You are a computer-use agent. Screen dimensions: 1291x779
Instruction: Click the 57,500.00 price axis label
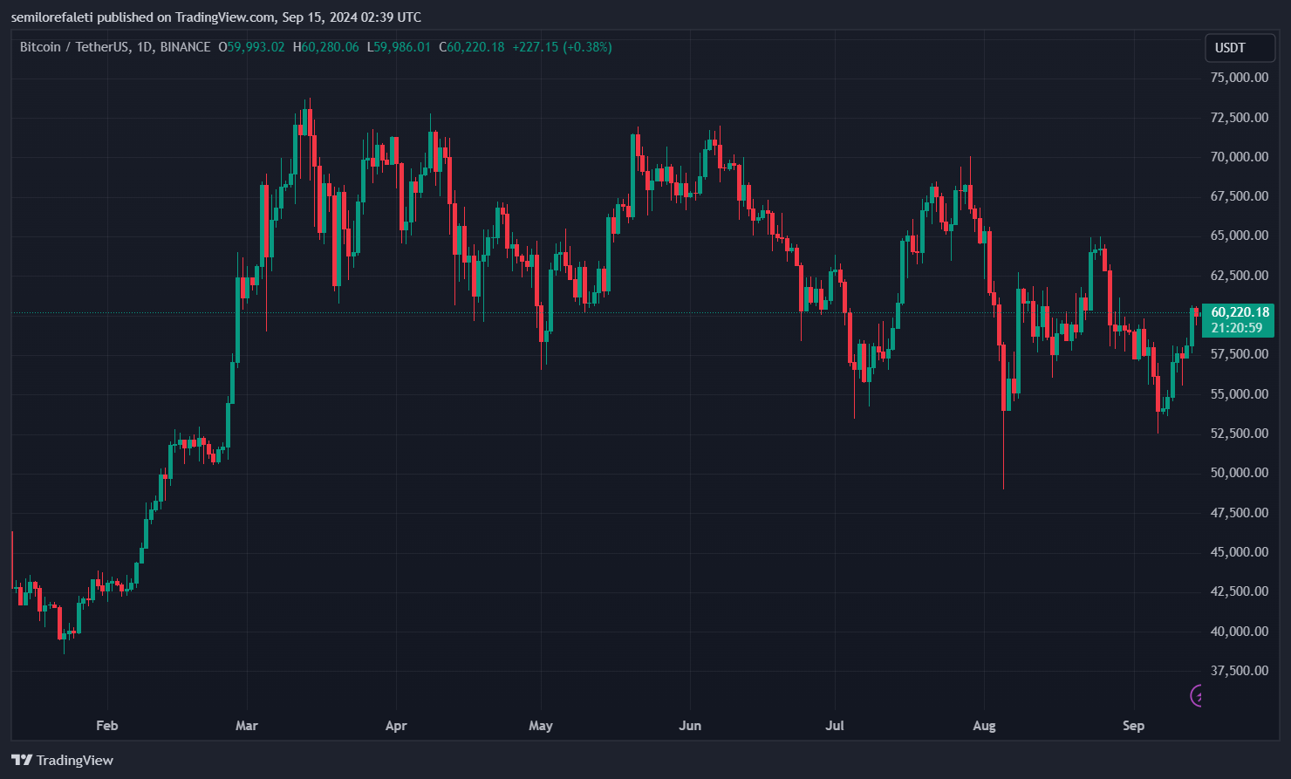(x=1240, y=354)
